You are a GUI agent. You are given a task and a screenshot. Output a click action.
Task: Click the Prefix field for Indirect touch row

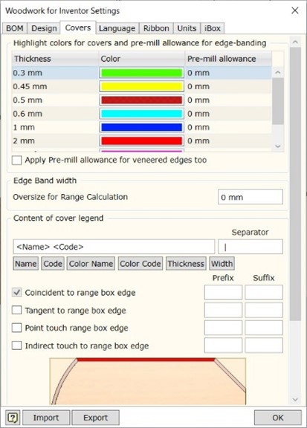coord(223,346)
